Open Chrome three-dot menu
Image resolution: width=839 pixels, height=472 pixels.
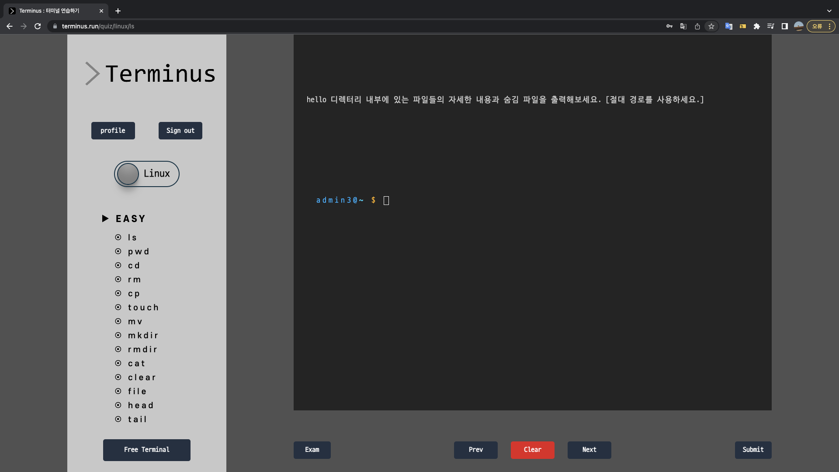(x=829, y=26)
